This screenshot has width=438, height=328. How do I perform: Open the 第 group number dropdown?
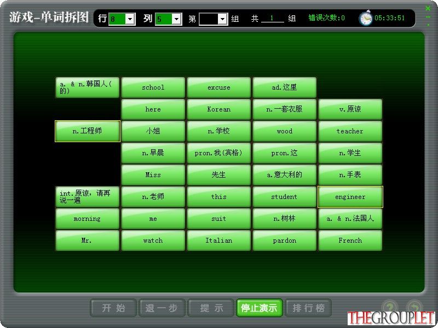(x=222, y=19)
